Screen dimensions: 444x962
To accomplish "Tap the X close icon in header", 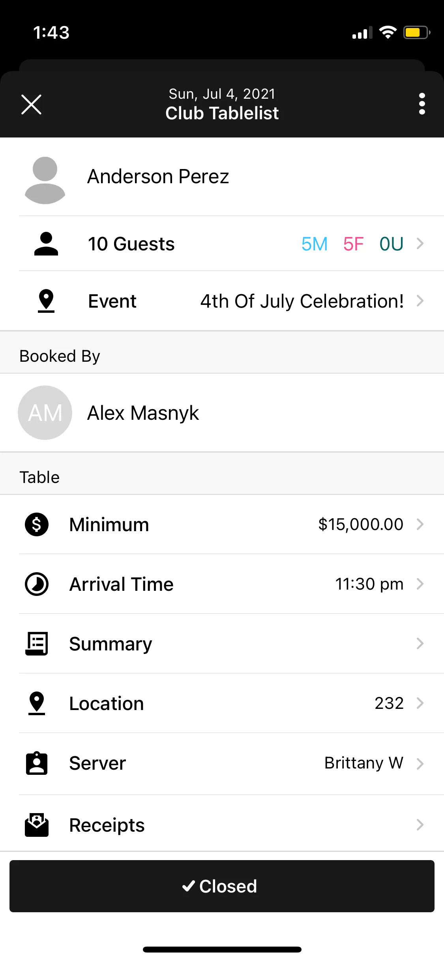I will [x=31, y=104].
